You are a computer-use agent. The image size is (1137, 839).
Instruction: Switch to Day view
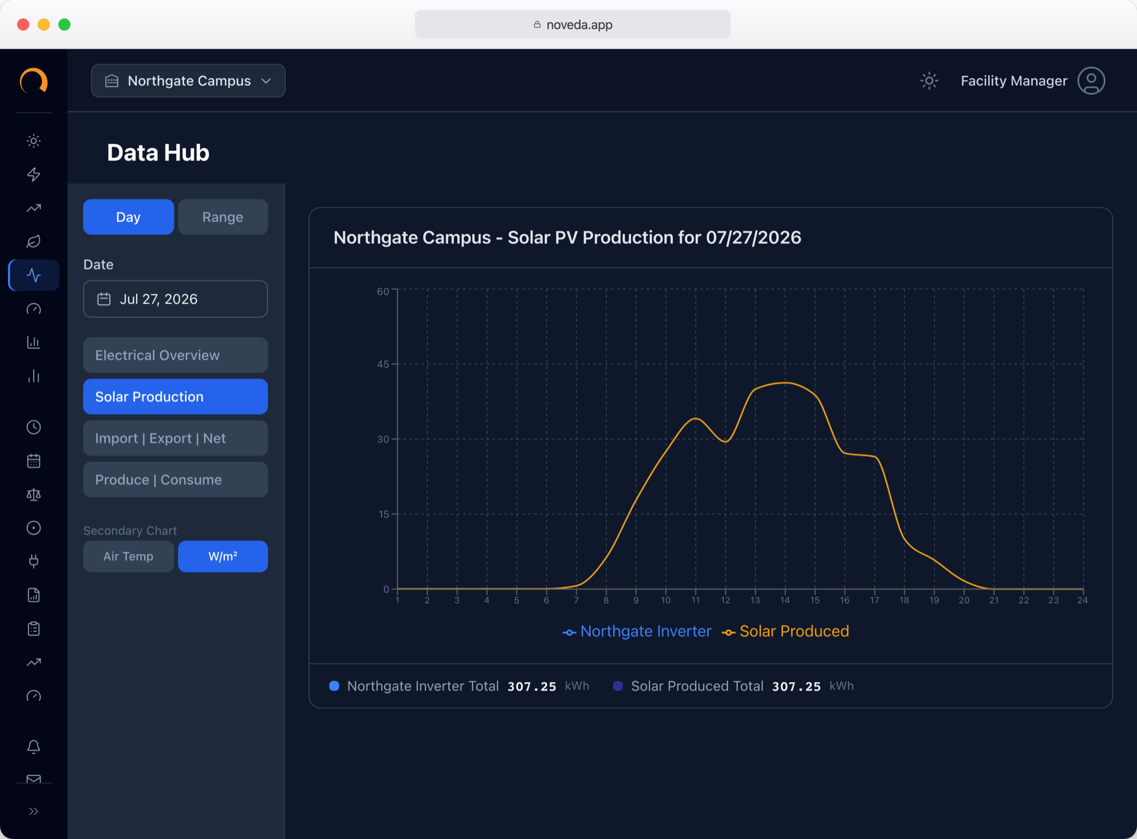tap(128, 217)
